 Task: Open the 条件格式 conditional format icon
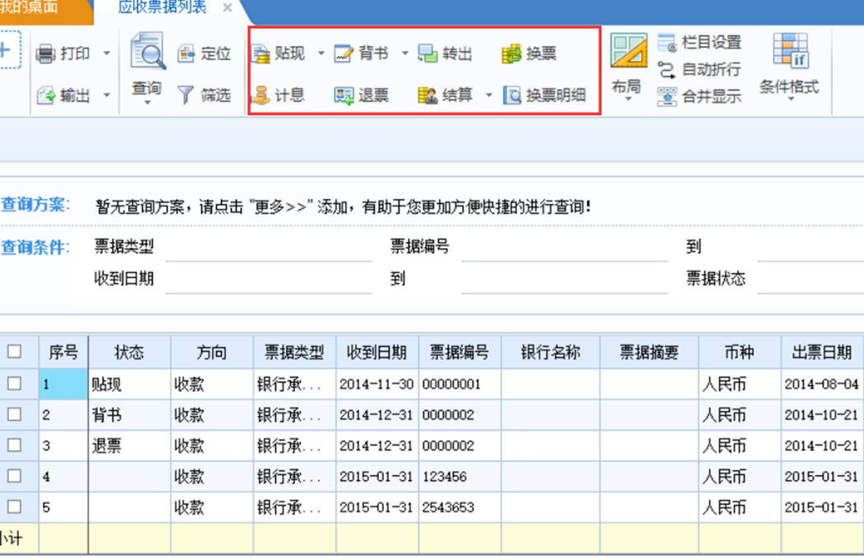(791, 50)
